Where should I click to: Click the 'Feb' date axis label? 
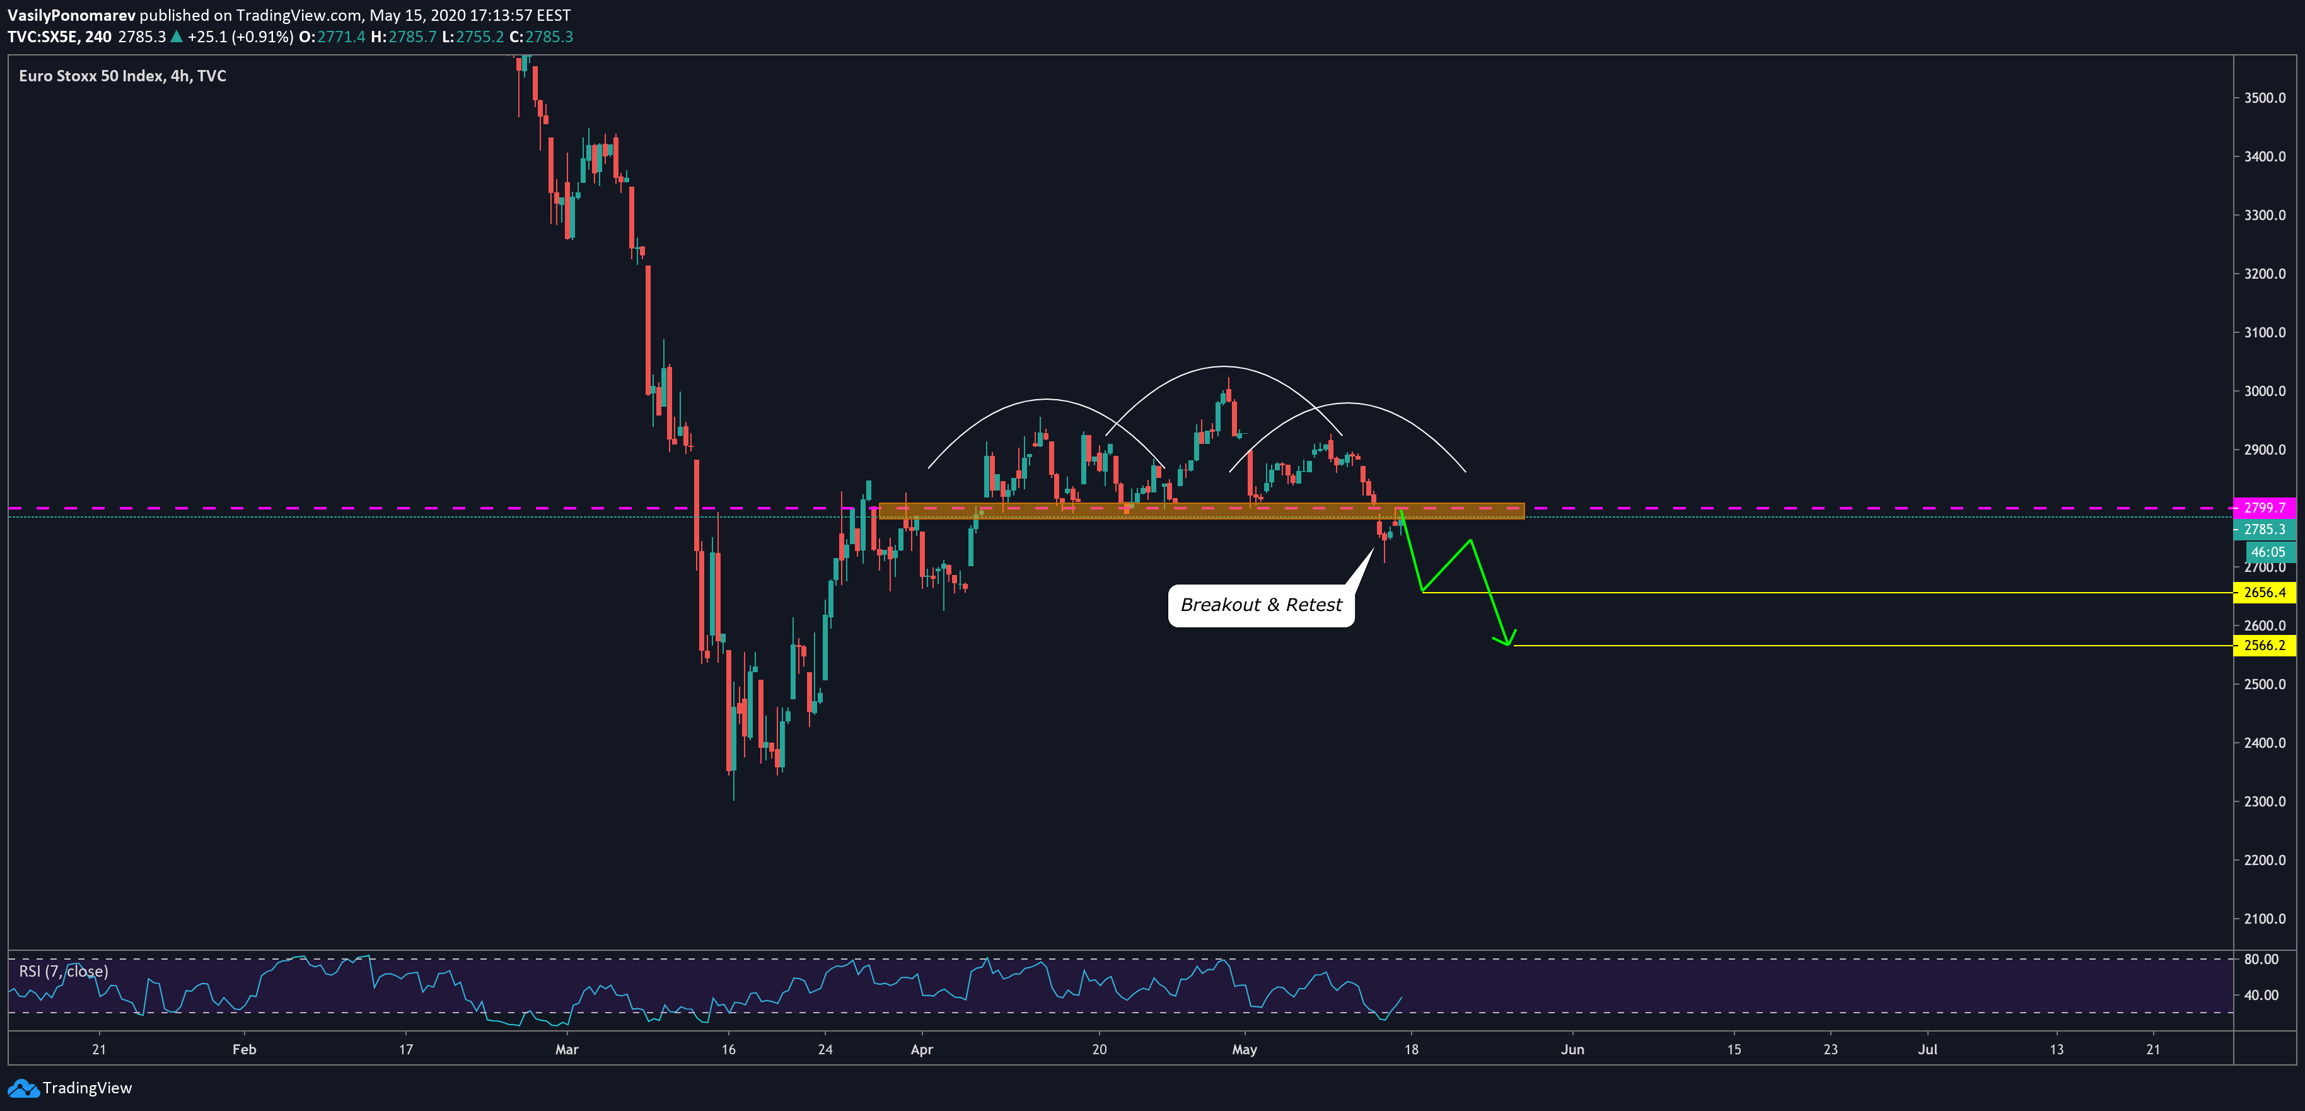pyautogui.click(x=244, y=1049)
